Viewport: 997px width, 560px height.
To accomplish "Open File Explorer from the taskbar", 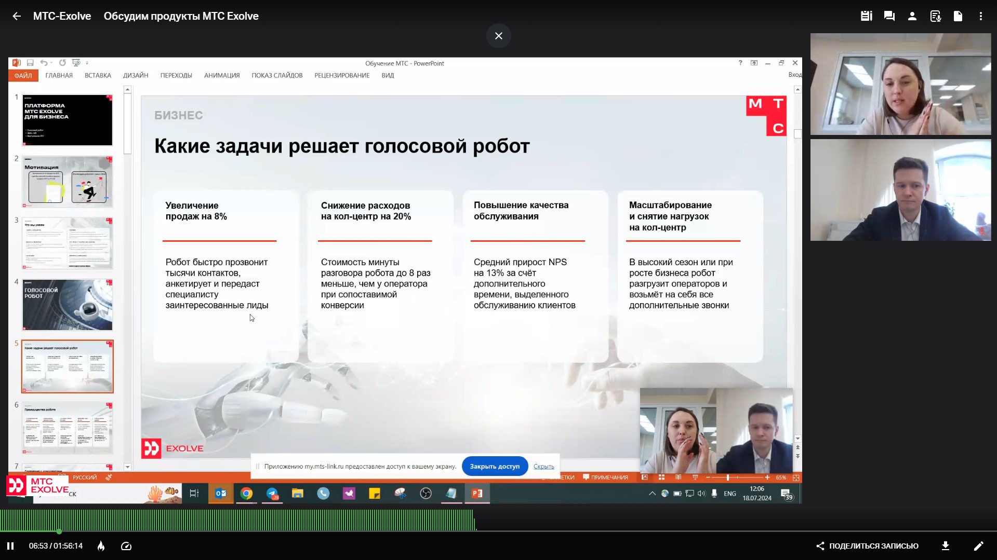I will click(298, 494).
